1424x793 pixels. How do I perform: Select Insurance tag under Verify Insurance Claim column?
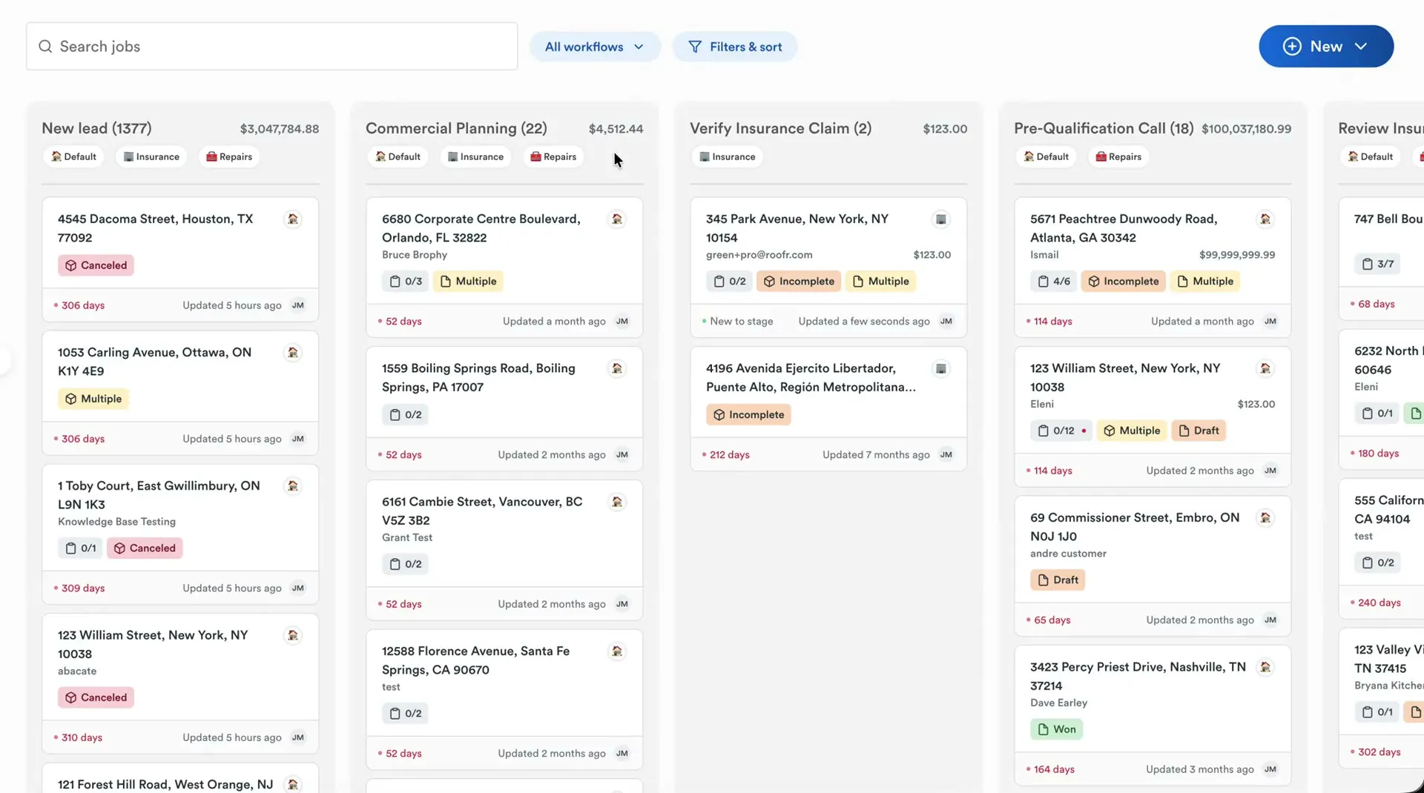[x=727, y=156]
